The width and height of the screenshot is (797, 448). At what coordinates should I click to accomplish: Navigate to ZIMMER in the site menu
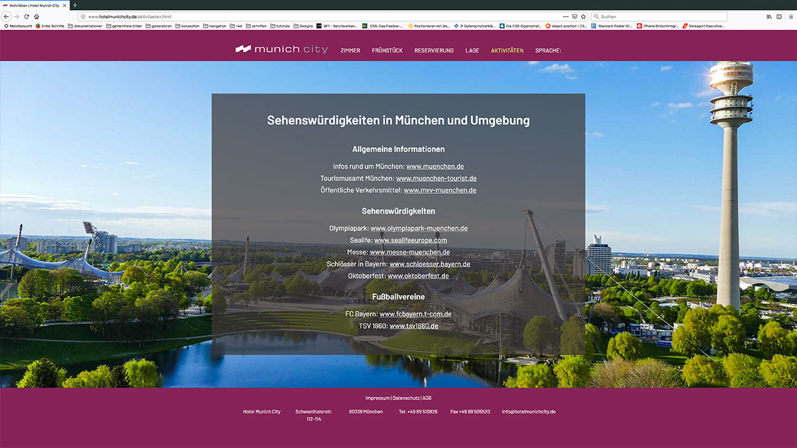pos(350,50)
